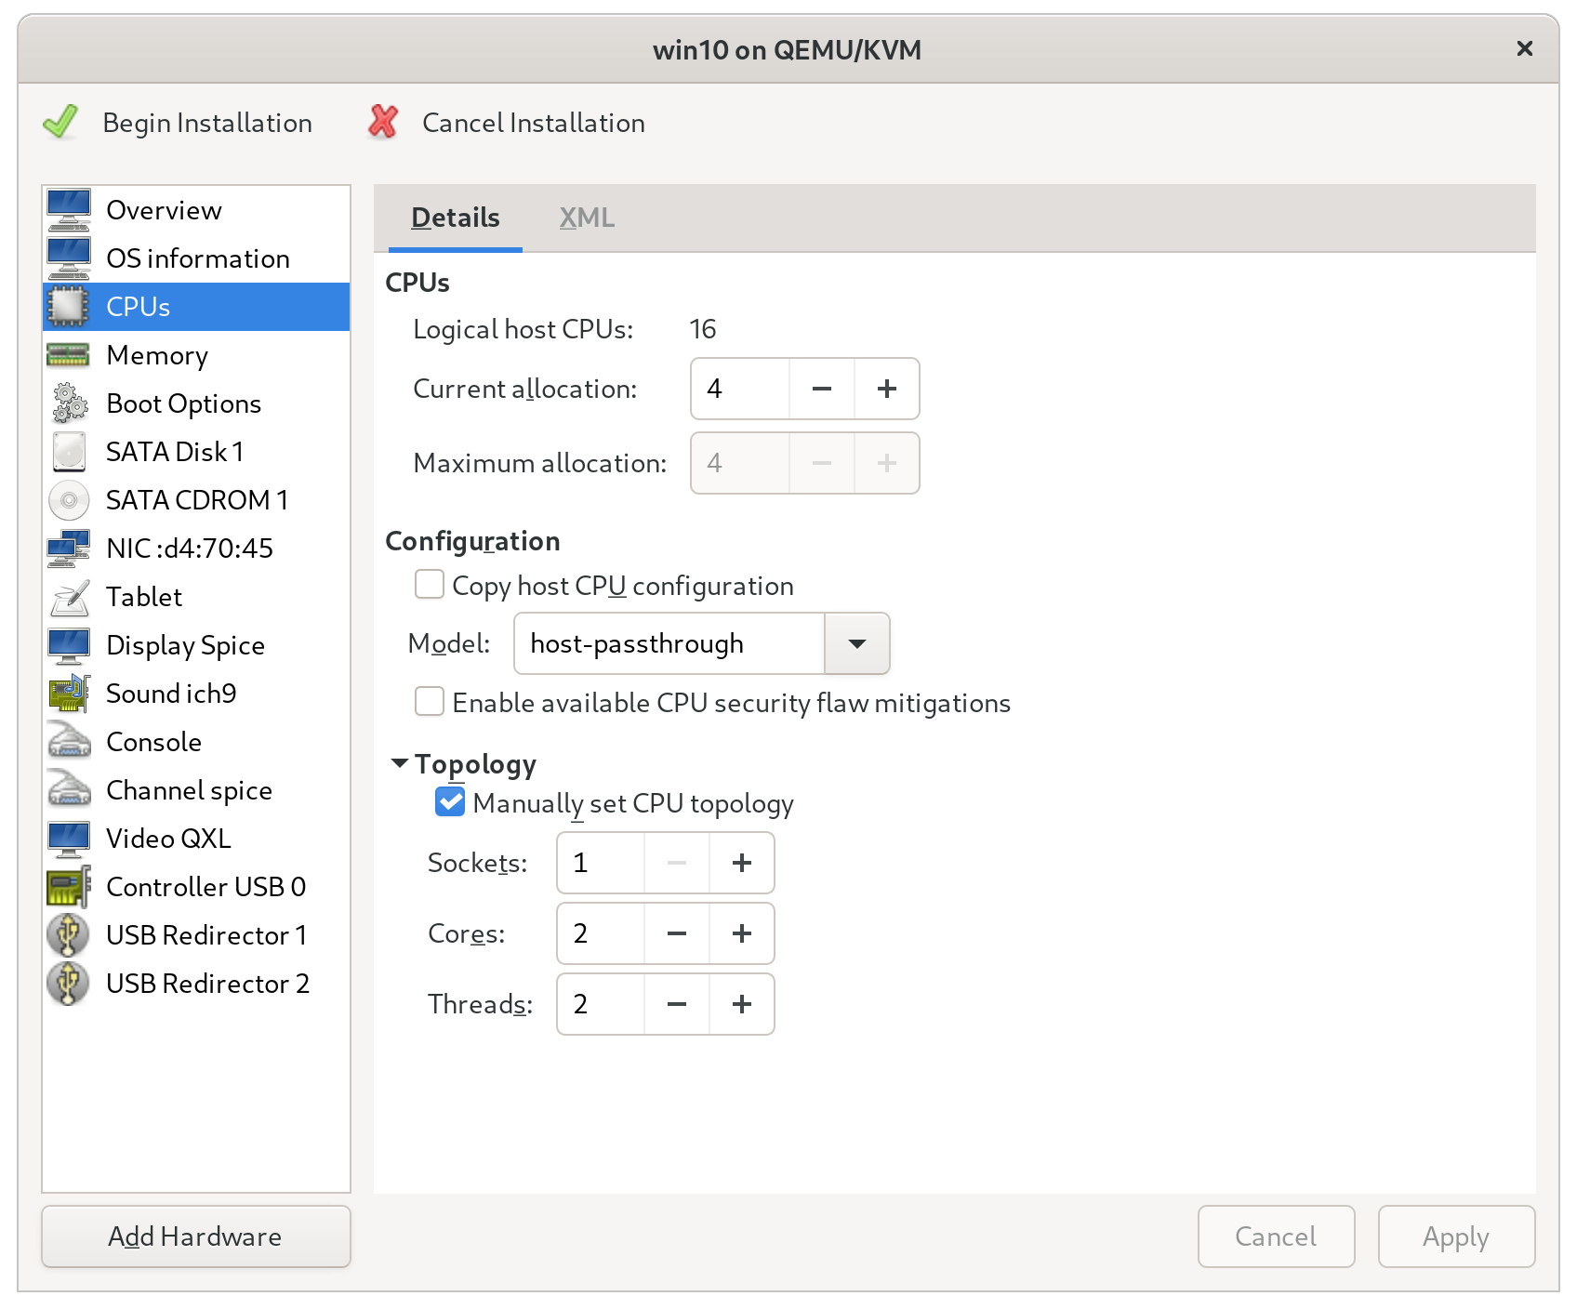Click the Threads number input field
Viewport: 1577px width, 1309px height.
(x=601, y=1004)
